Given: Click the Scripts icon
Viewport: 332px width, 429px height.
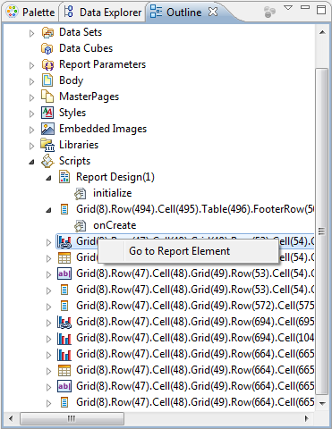Looking at the screenshot, I should point(47,161).
